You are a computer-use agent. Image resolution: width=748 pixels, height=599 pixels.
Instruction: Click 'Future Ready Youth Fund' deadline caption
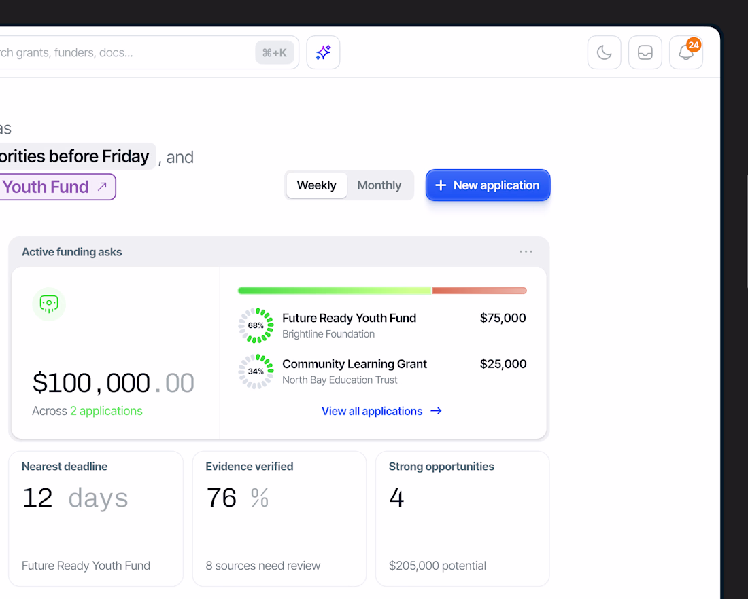pyautogui.click(x=86, y=566)
